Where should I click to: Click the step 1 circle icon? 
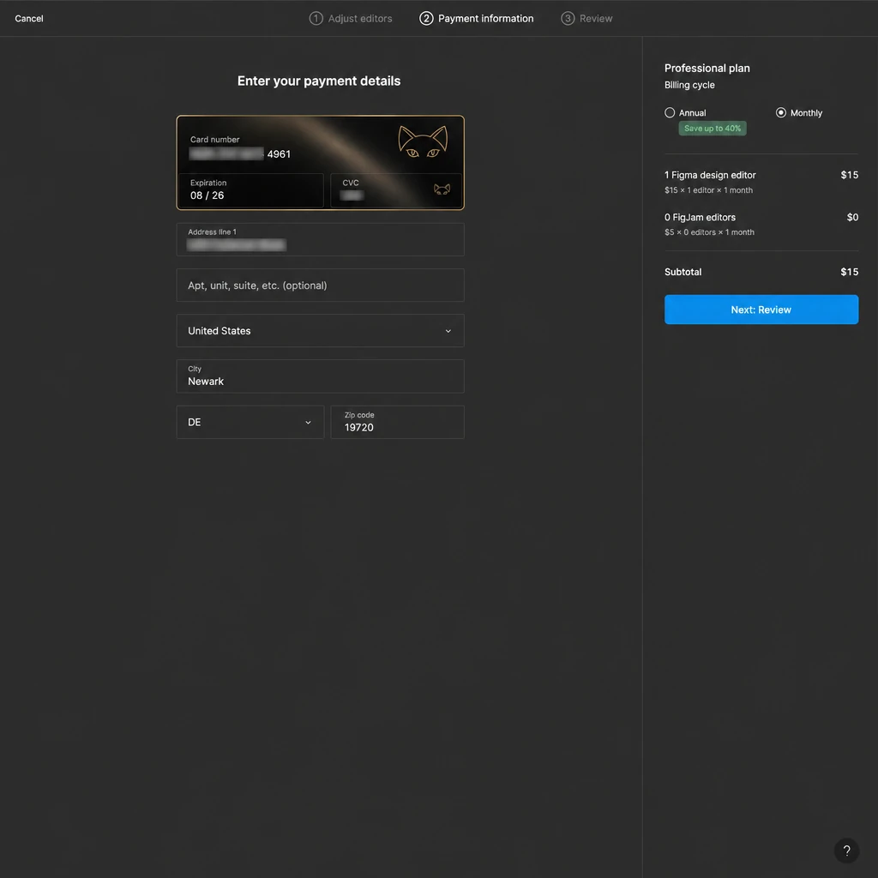point(316,19)
